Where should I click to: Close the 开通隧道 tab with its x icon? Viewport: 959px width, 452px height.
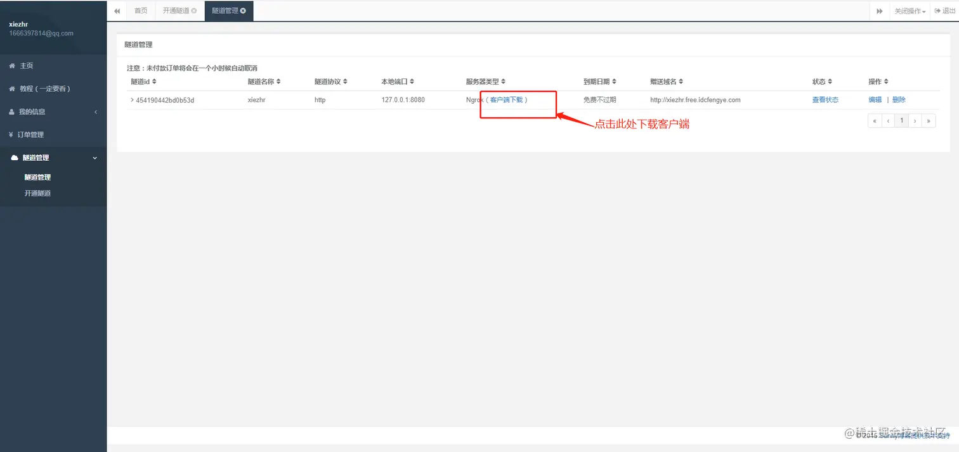(x=194, y=11)
